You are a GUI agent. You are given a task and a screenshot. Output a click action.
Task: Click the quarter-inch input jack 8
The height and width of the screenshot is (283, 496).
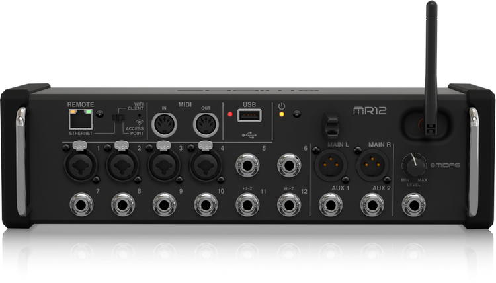[x=123, y=204]
